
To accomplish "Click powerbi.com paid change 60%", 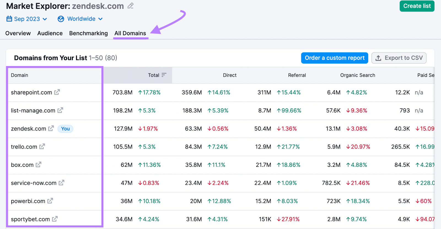I will [x=424, y=201].
